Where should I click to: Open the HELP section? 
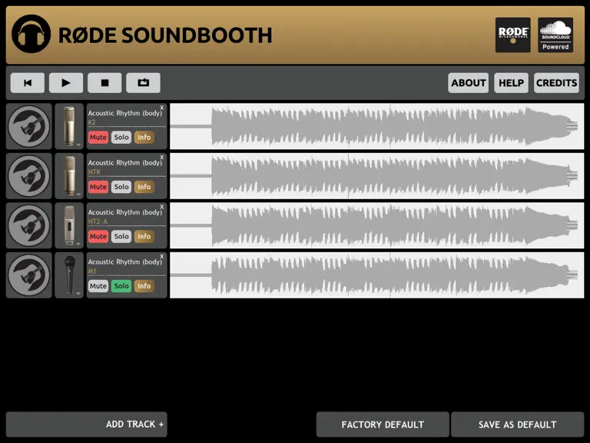pyautogui.click(x=511, y=83)
